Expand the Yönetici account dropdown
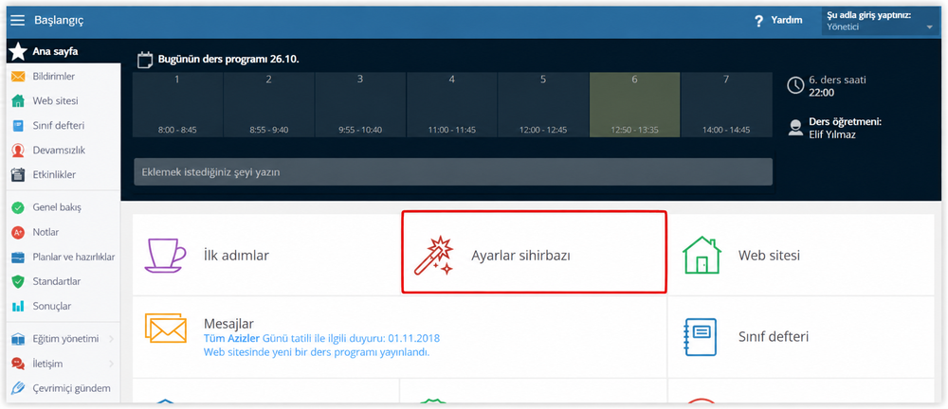The image size is (948, 409). point(881,21)
